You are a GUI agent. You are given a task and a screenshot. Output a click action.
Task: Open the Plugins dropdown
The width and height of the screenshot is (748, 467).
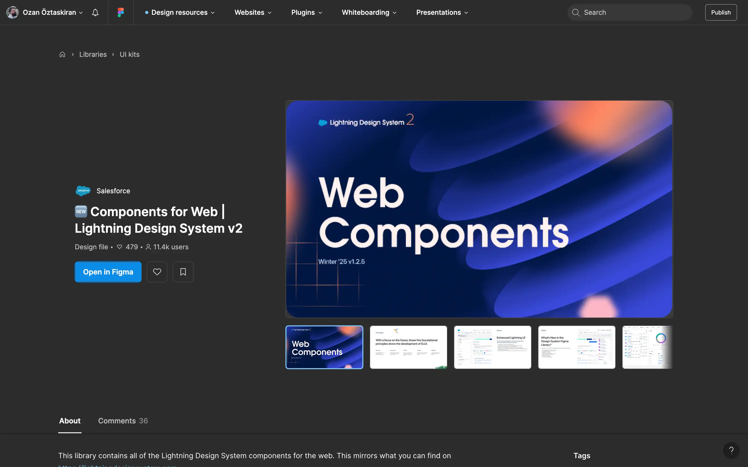[307, 12]
